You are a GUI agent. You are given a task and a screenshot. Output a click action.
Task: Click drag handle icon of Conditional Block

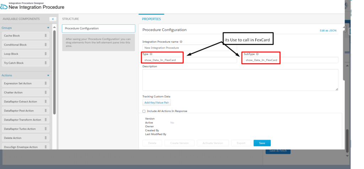(x=45, y=45)
